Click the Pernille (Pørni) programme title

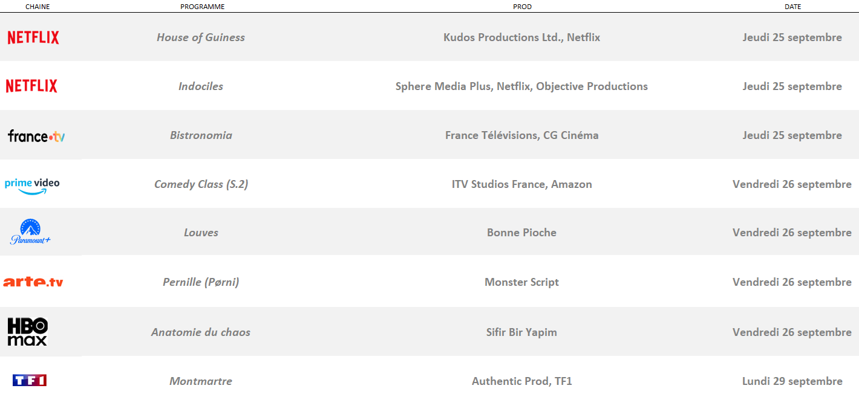tap(201, 282)
